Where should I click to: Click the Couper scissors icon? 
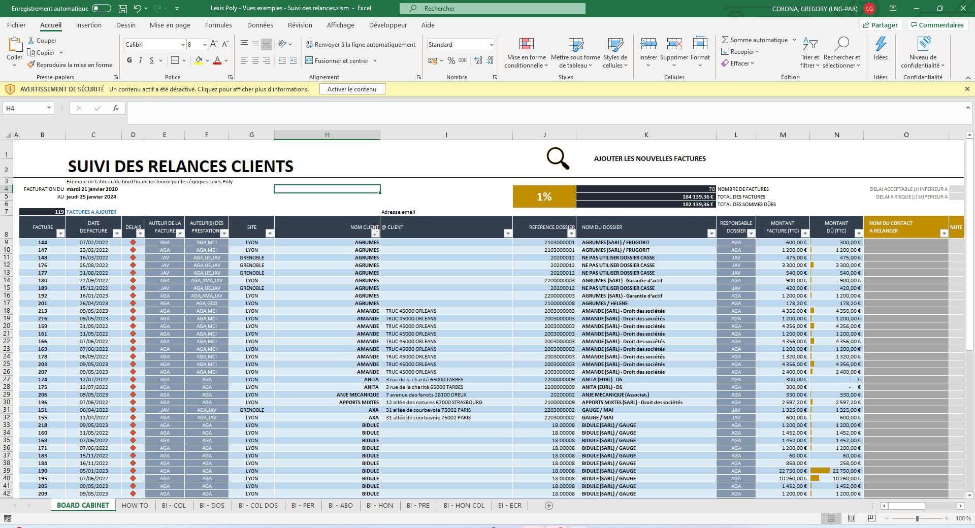click(x=31, y=40)
